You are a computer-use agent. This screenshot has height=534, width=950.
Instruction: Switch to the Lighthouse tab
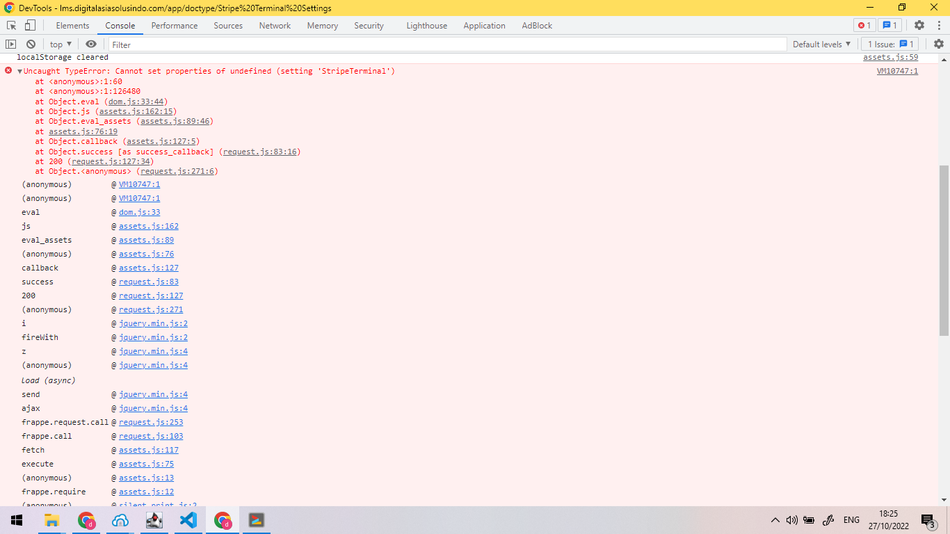tap(427, 26)
